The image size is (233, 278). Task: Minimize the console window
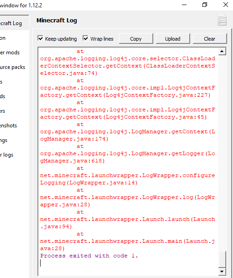tap(184, 5)
